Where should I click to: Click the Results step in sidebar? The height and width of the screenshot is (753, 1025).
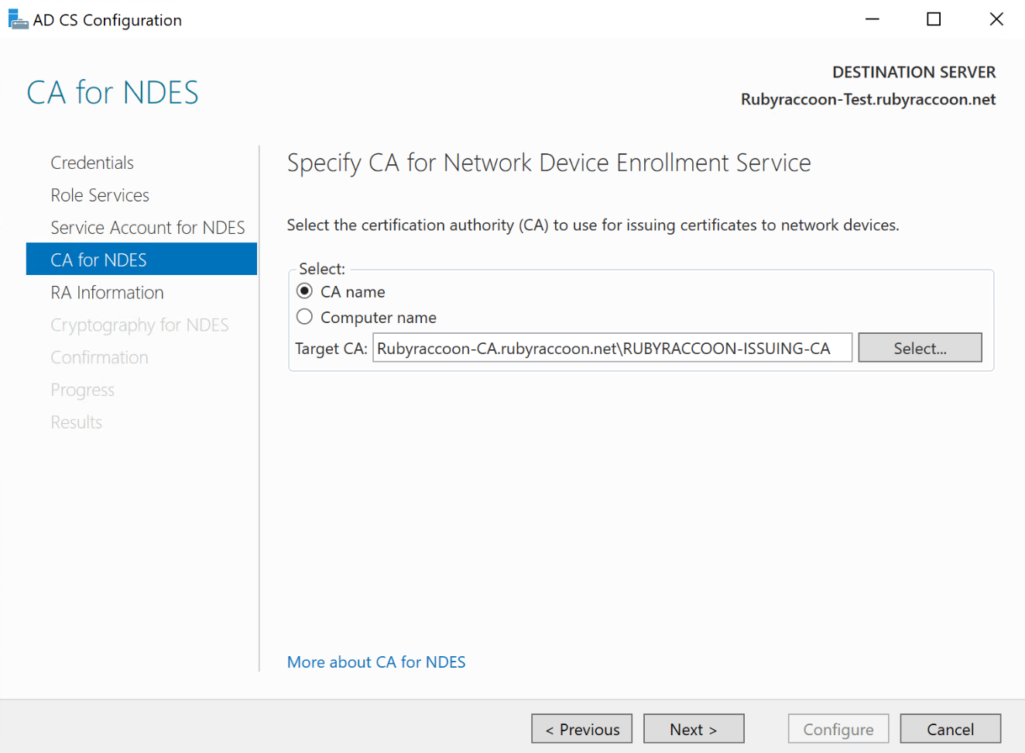[76, 422]
